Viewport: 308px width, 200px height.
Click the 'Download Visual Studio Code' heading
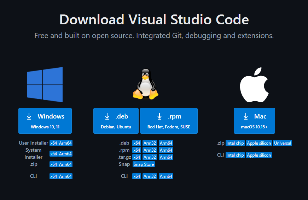(x=154, y=20)
